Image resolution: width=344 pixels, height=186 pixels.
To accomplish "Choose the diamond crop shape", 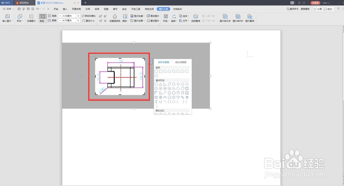I will [x=178, y=84].
